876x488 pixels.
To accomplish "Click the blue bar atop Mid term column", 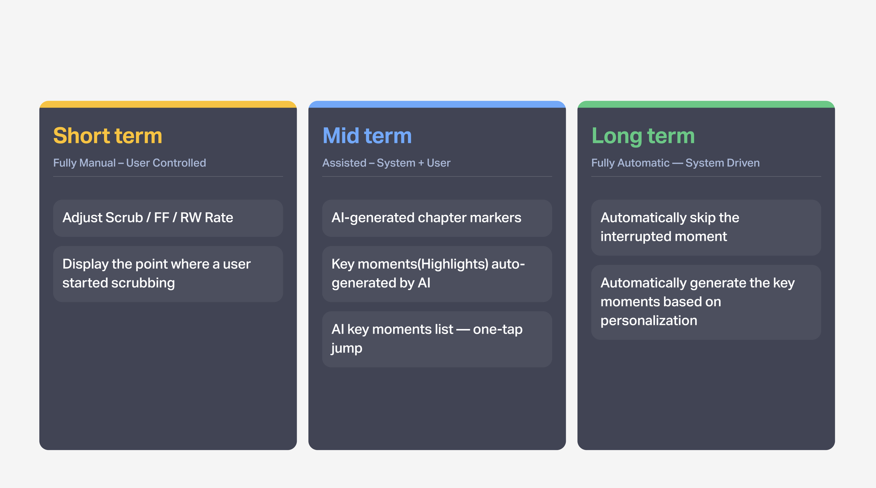I will (437, 104).
